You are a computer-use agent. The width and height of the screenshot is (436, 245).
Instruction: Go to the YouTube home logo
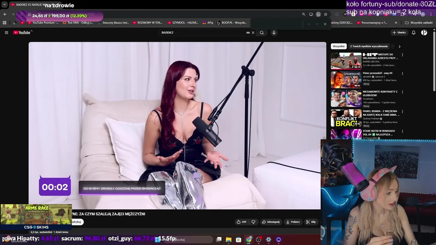(22, 33)
